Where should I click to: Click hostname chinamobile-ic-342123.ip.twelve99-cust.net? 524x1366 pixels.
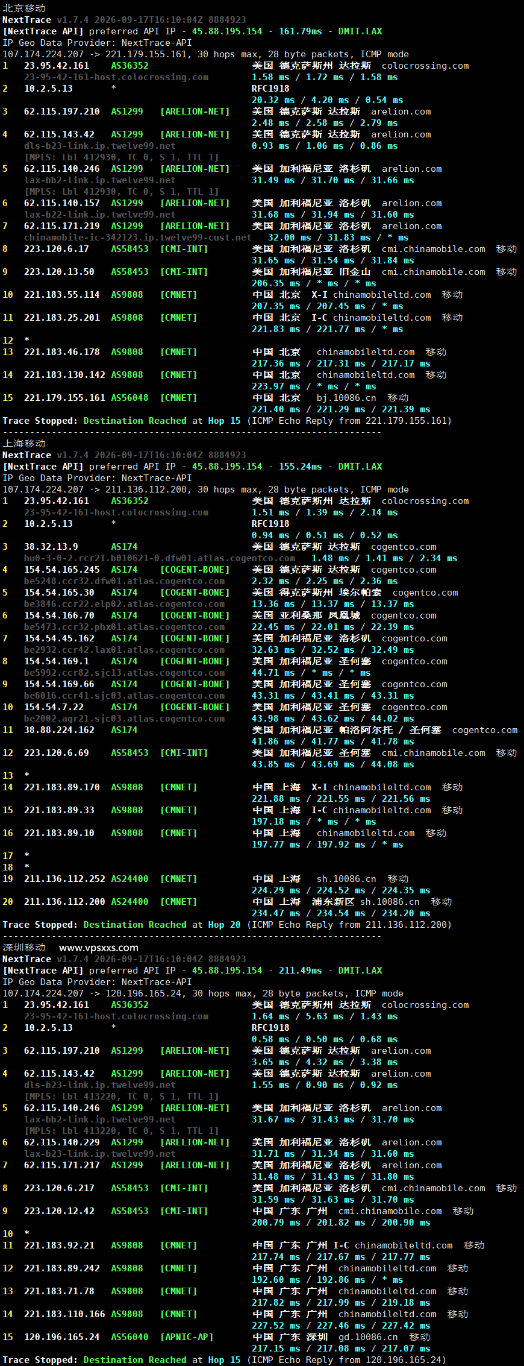(138, 238)
